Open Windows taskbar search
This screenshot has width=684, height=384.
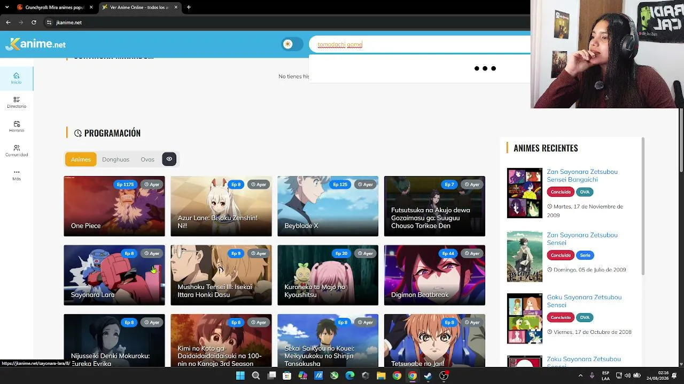point(256,375)
